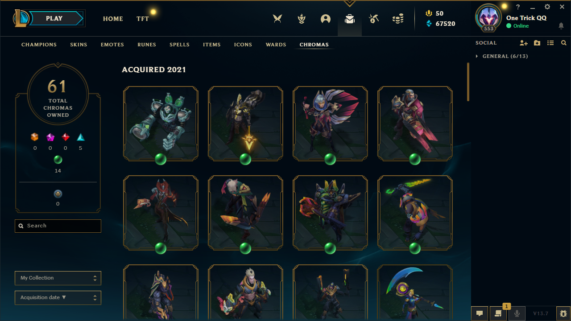Click the New Folder icon in Social
Image resolution: width=571 pixels, height=321 pixels.
click(537, 43)
